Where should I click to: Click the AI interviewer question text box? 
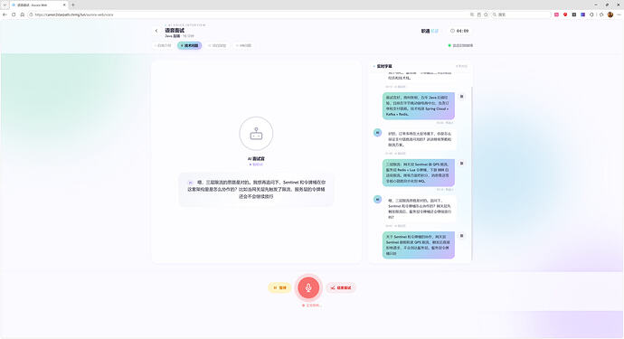256,190
